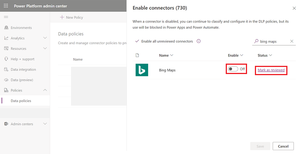Viewport: 299px width, 154px height.
Task: Expand the Resources section
Action: pyautogui.click(x=45, y=48)
